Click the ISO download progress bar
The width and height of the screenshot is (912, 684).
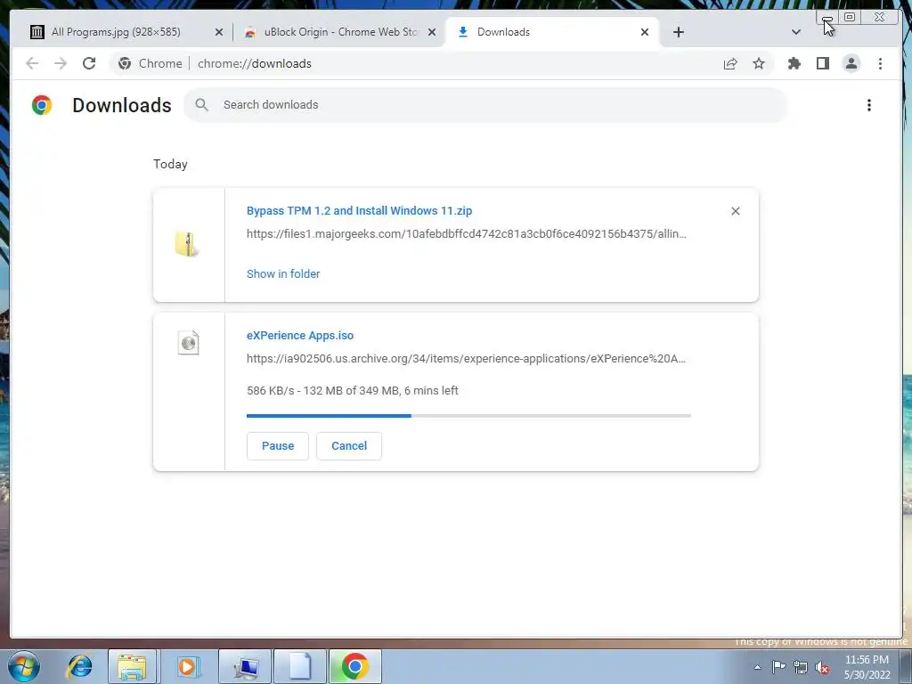click(468, 416)
